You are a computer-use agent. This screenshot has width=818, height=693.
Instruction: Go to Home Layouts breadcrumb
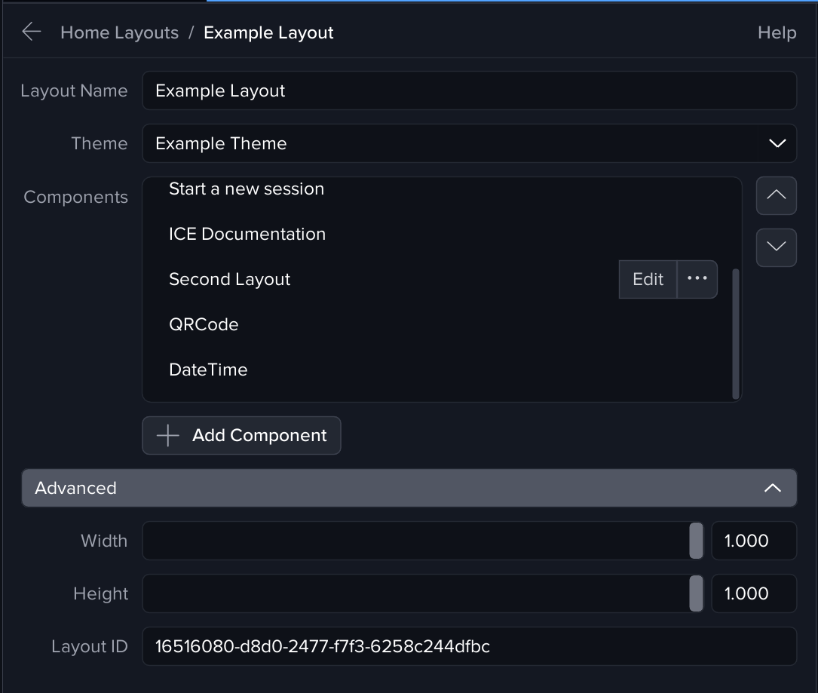pos(119,32)
